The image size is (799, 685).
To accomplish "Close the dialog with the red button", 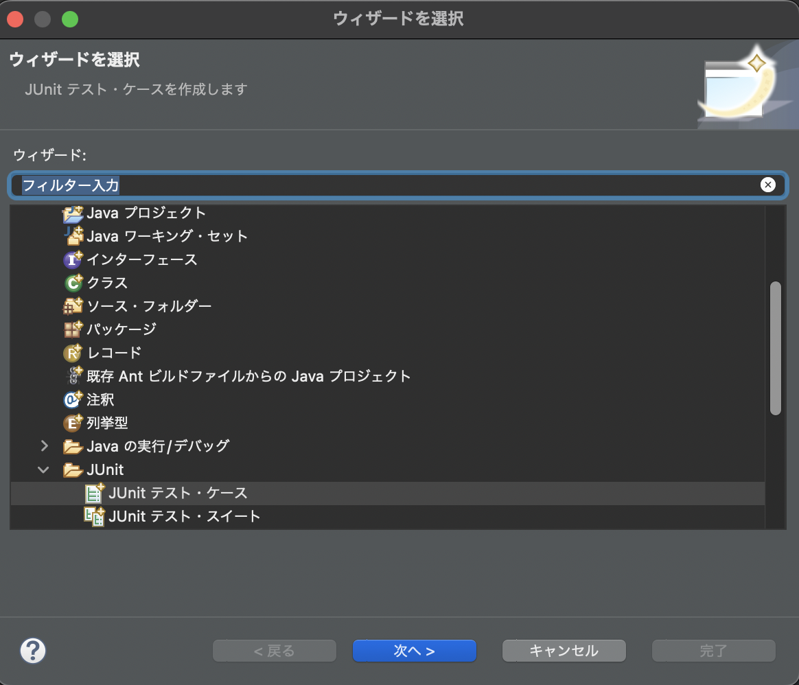I will [x=15, y=19].
